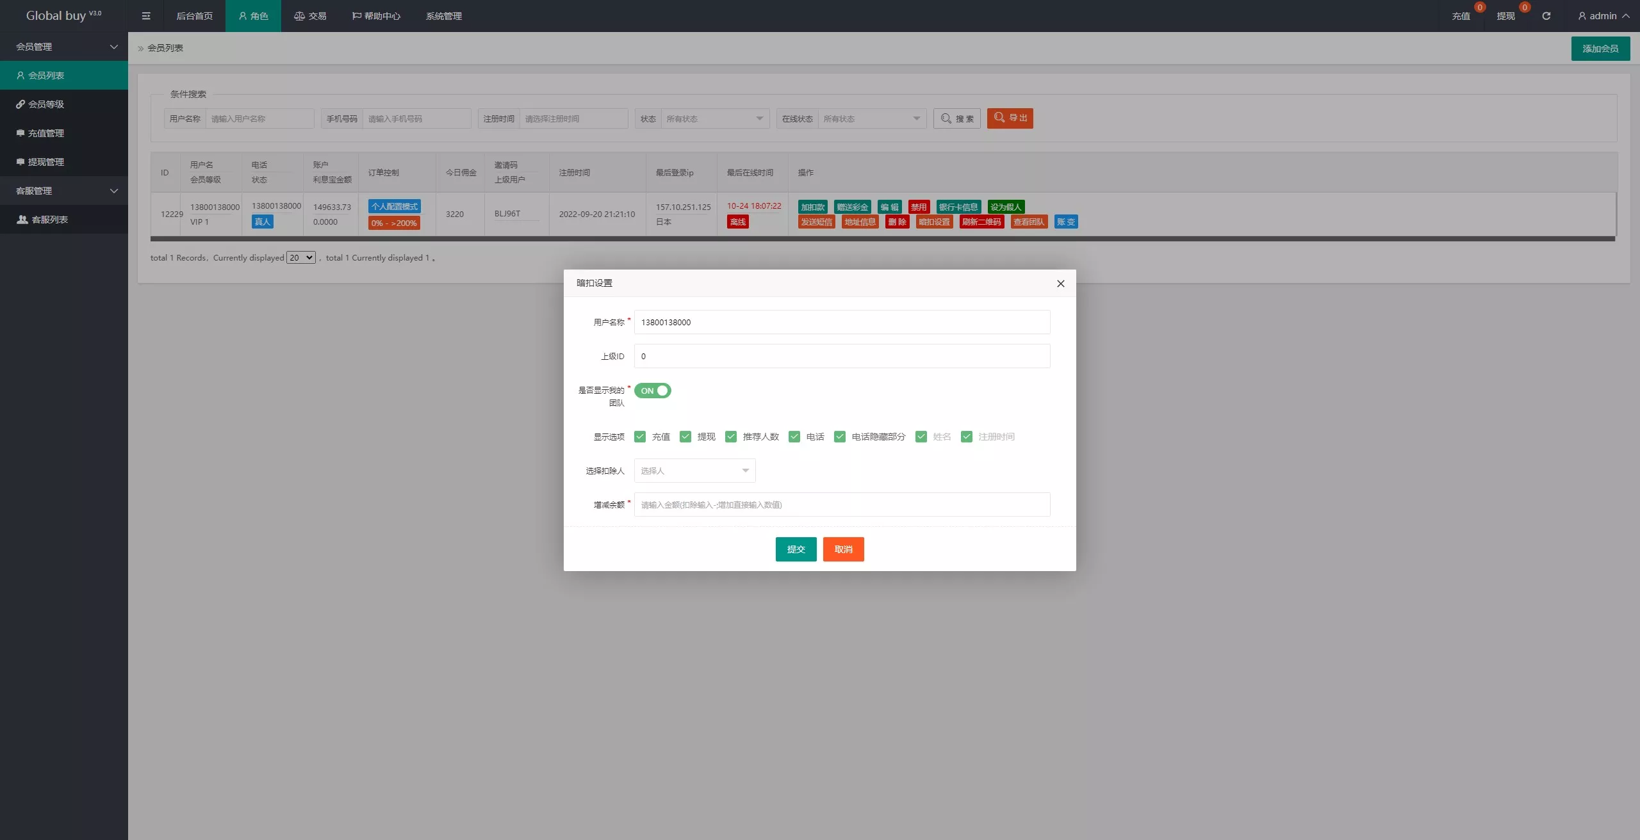Open the 提现 notification item
Image resolution: width=1640 pixels, height=840 pixels.
(1505, 16)
